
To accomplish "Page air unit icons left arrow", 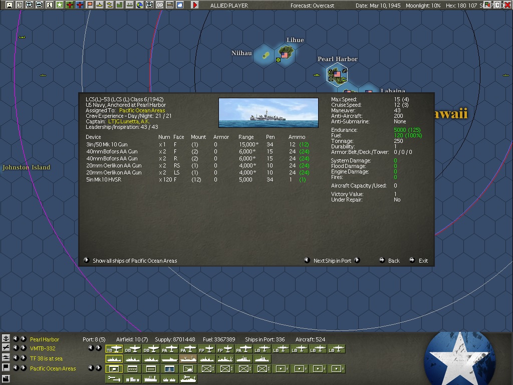I will click(x=91, y=348).
